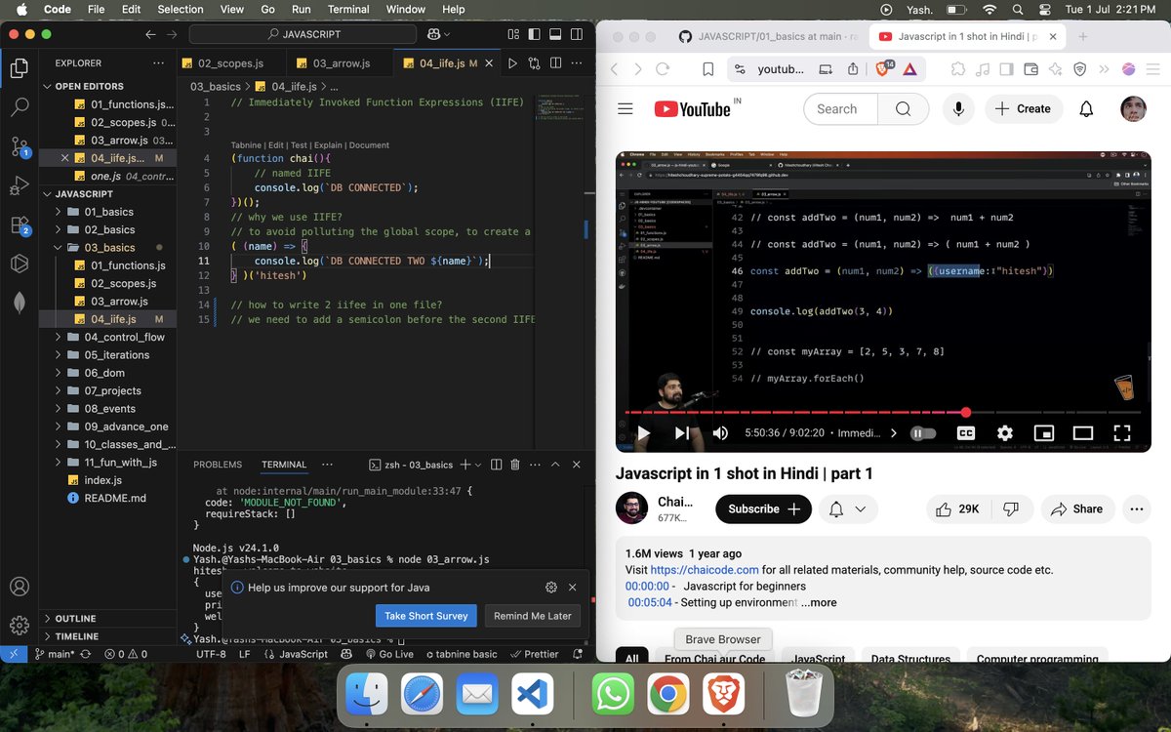Run the code with the editor play icon
Screen dimensions: 1171x732
click(x=512, y=63)
